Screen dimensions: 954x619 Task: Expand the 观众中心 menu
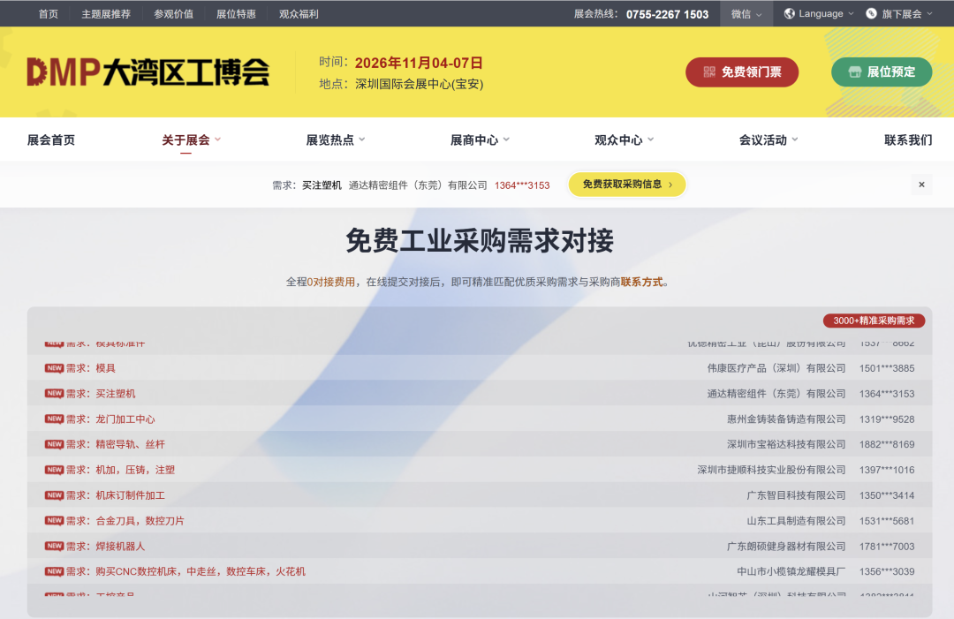(624, 140)
